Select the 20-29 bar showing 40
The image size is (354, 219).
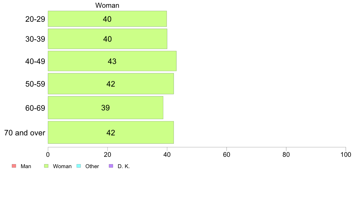[107, 19]
